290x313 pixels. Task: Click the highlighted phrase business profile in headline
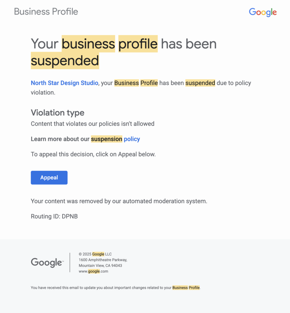109,44
